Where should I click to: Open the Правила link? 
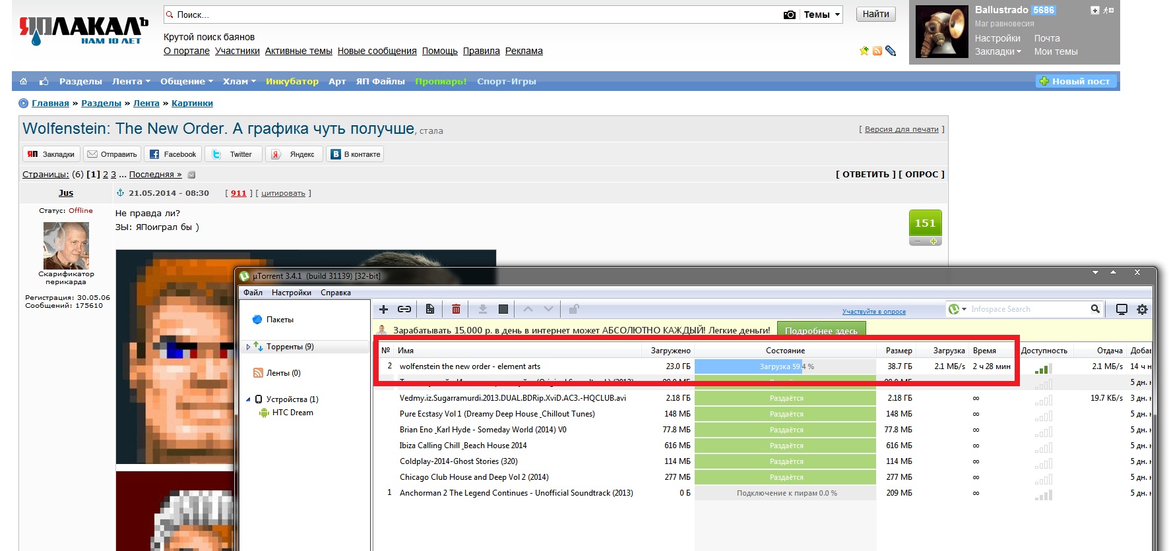pyautogui.click(x=482, y=51)
